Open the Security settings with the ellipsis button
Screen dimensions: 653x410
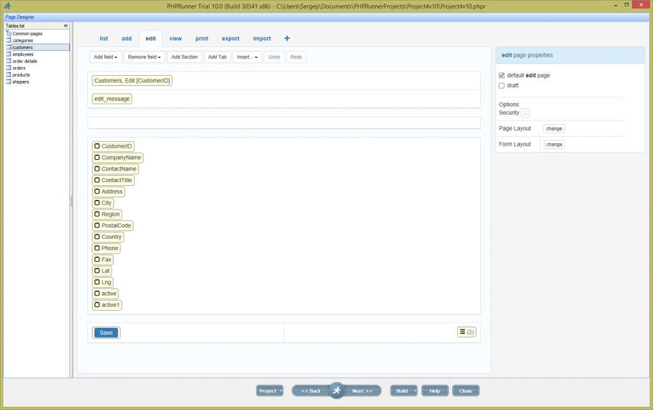pyautogui.click(x=525, y=113)
